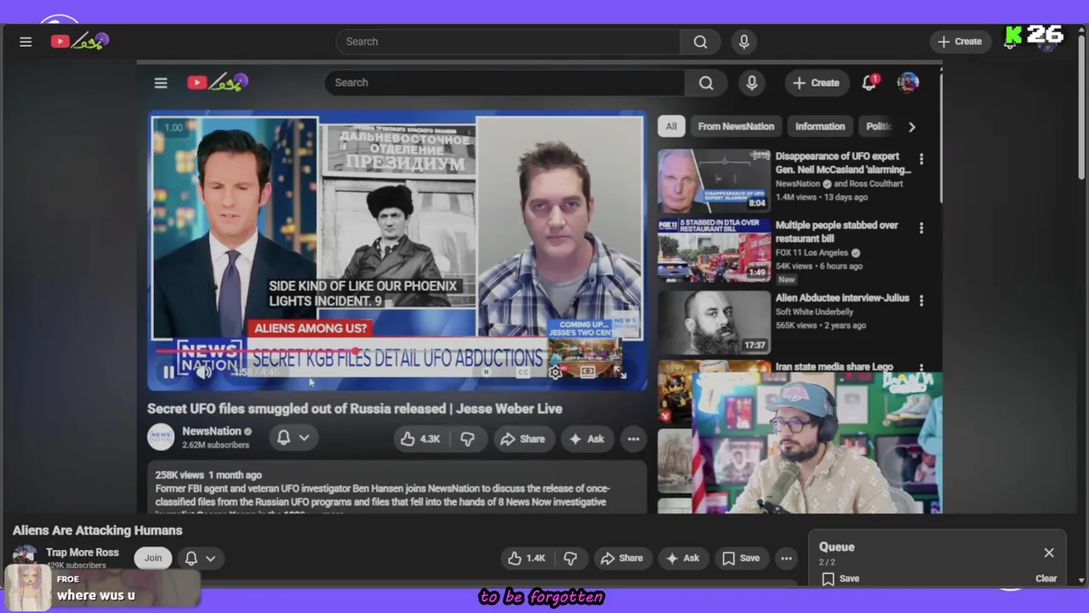1089x613 pixels.
Task: Save the Queue as playlist
Action: point(841,579)
